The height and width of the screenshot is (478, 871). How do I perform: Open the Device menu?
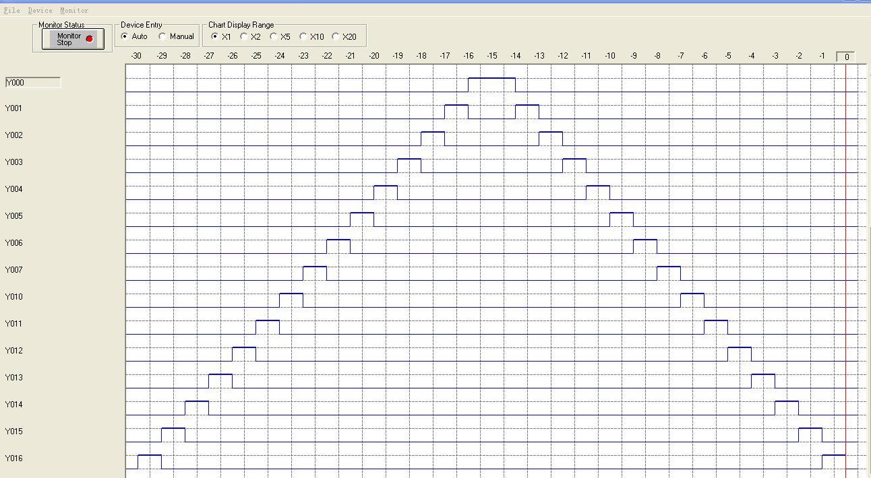40,11
